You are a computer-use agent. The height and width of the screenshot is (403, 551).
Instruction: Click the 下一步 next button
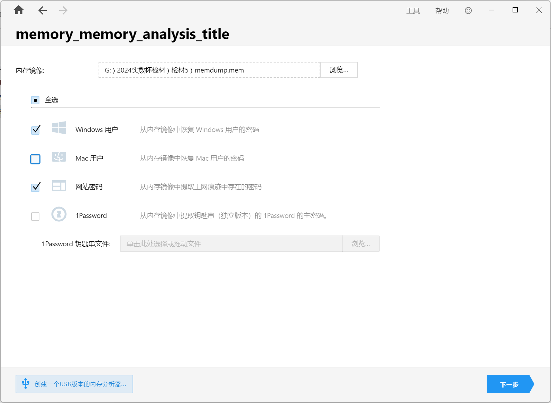click(510, 384)
